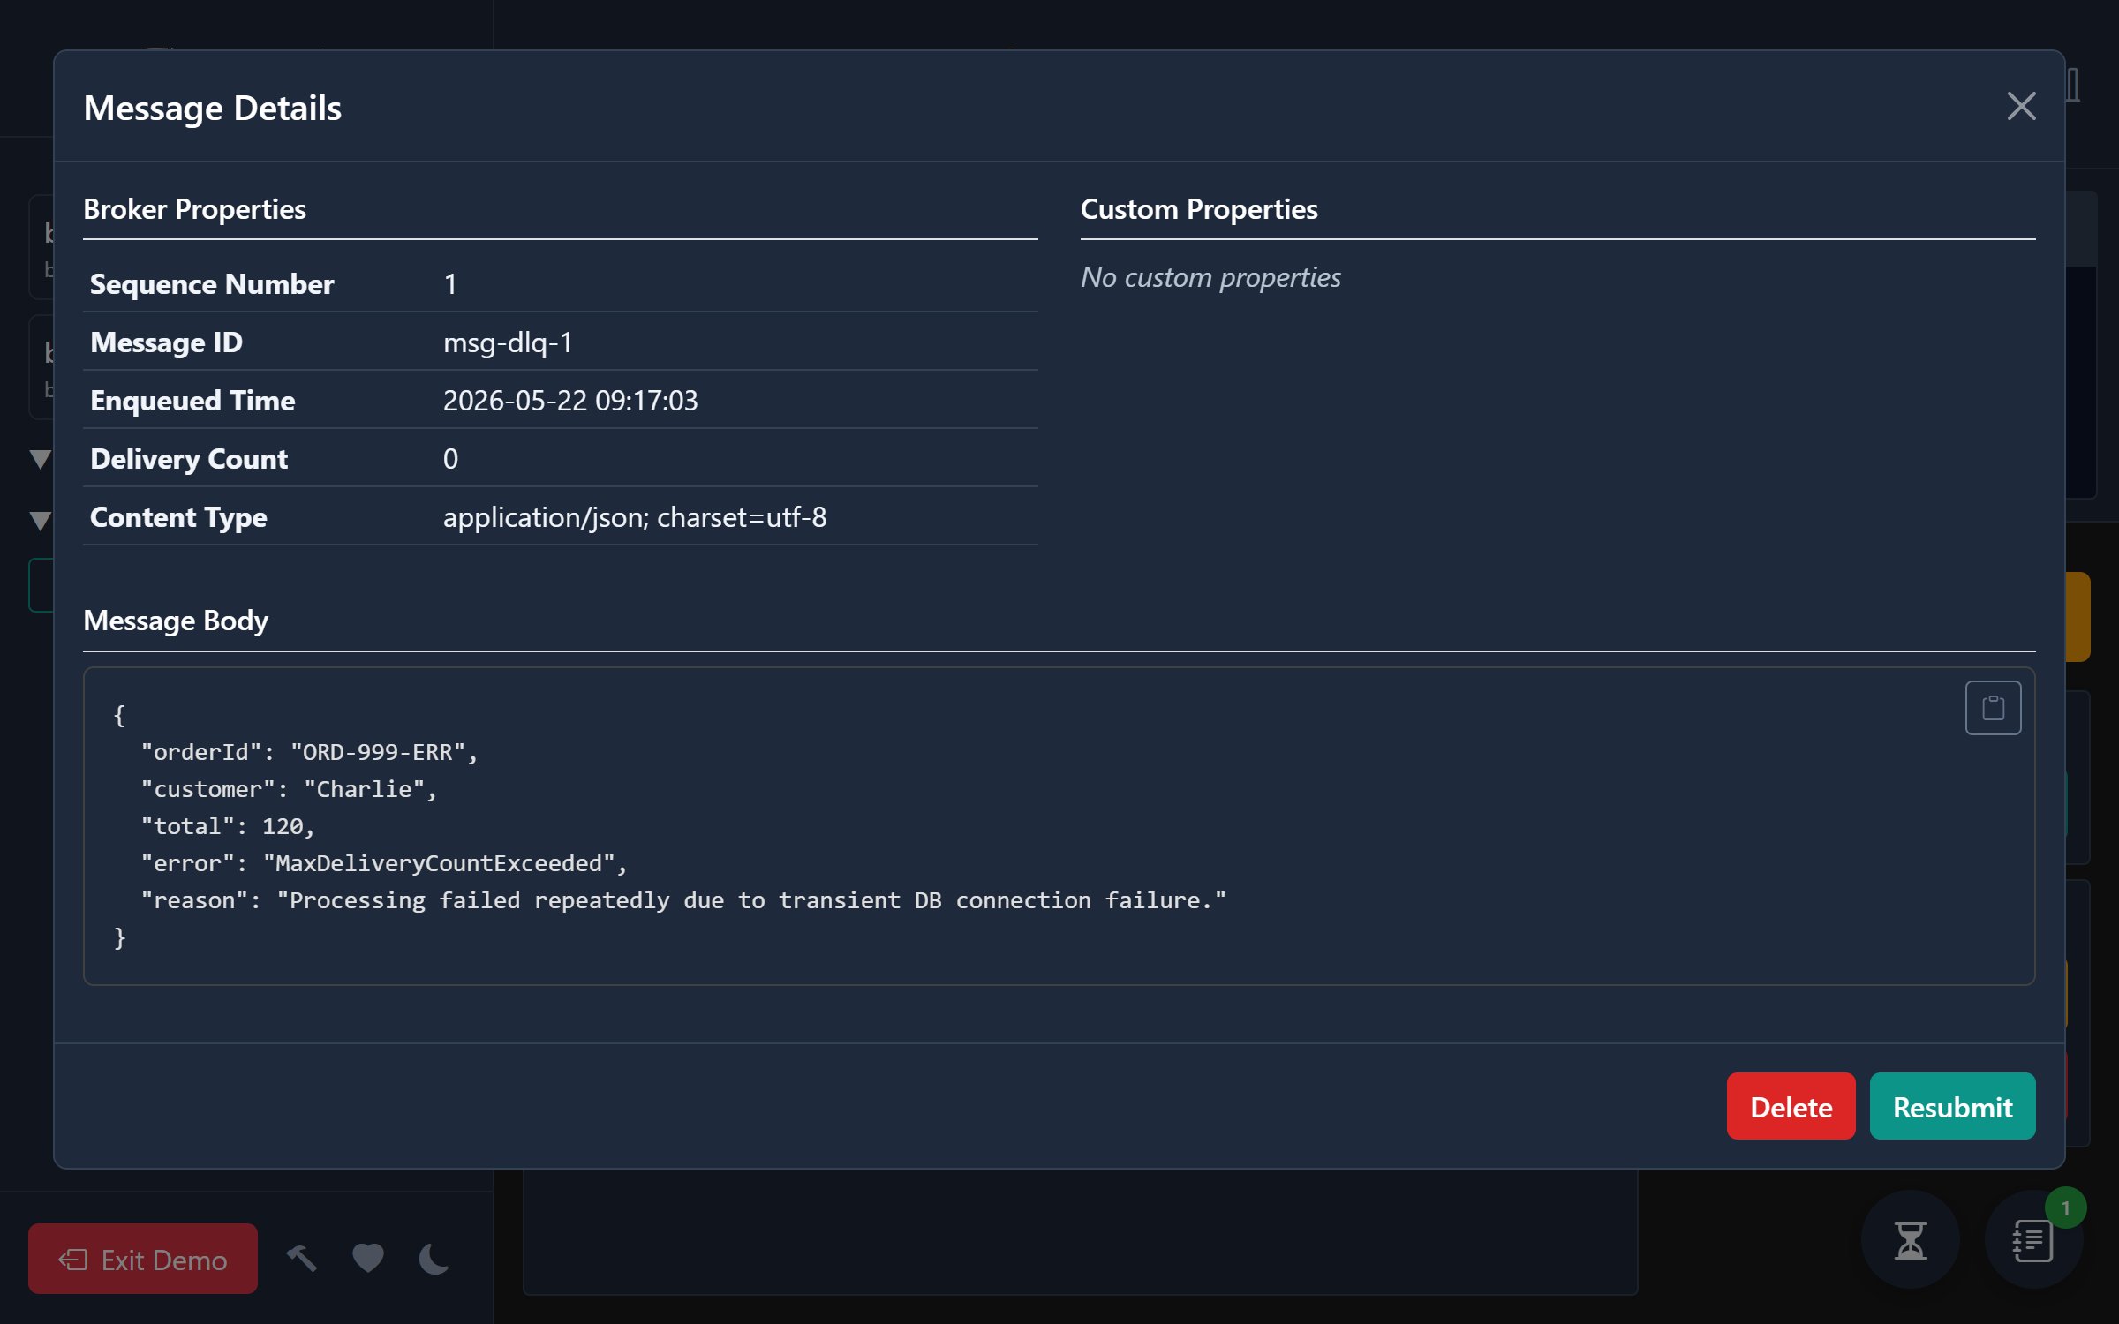Click the "orderId": "ORD-999-ERR" line
2119x1324 pixels.
pyautogui.click(x=309, y=752)
